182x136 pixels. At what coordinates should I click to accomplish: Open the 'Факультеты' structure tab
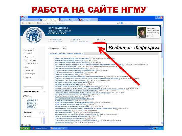pyautogui.click(x=62, y=54)
